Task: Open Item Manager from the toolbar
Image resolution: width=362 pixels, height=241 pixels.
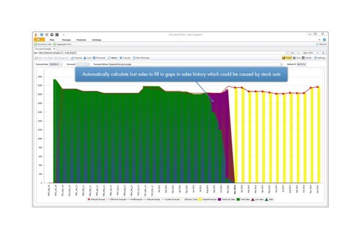Action: (x=141, y=58)
